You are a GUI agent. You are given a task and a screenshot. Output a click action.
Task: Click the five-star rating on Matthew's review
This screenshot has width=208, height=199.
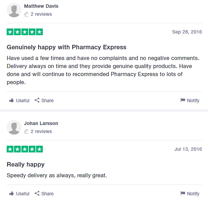click(x=25, y=32)
